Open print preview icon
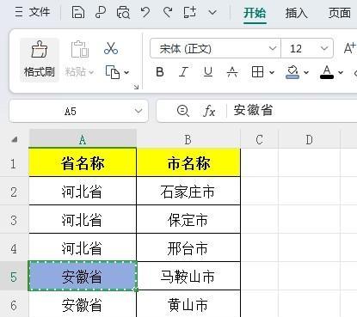The width and height of the screenshot is (357, 317). pyautogui.click(x=123, y=13)
